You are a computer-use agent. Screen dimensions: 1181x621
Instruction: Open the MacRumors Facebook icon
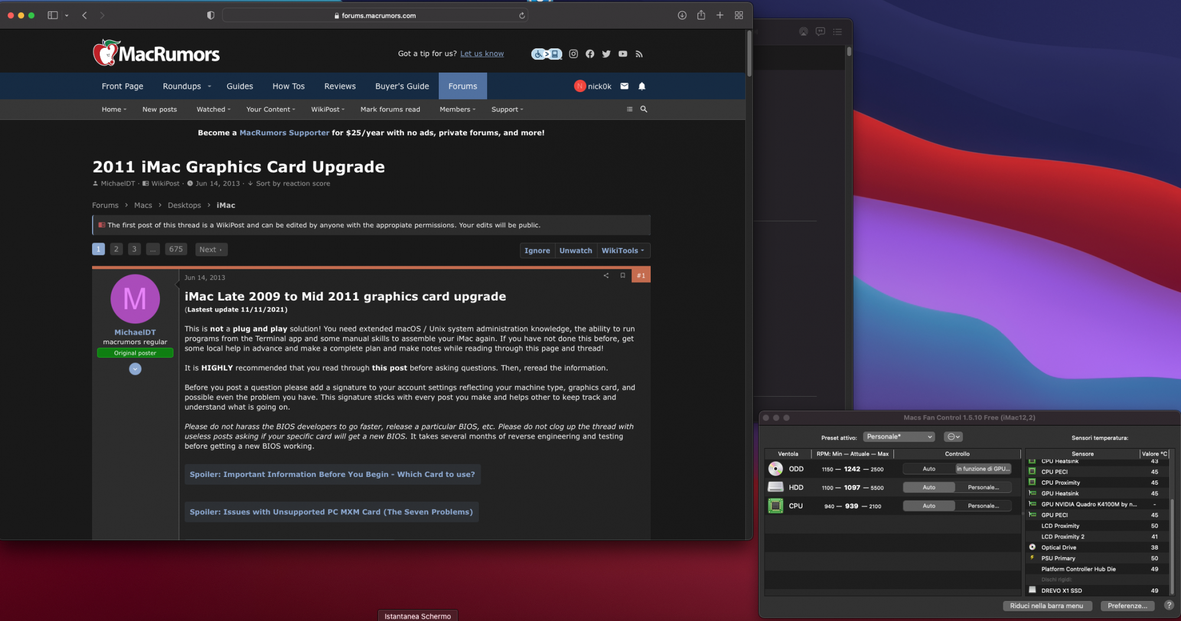point(590,54)
